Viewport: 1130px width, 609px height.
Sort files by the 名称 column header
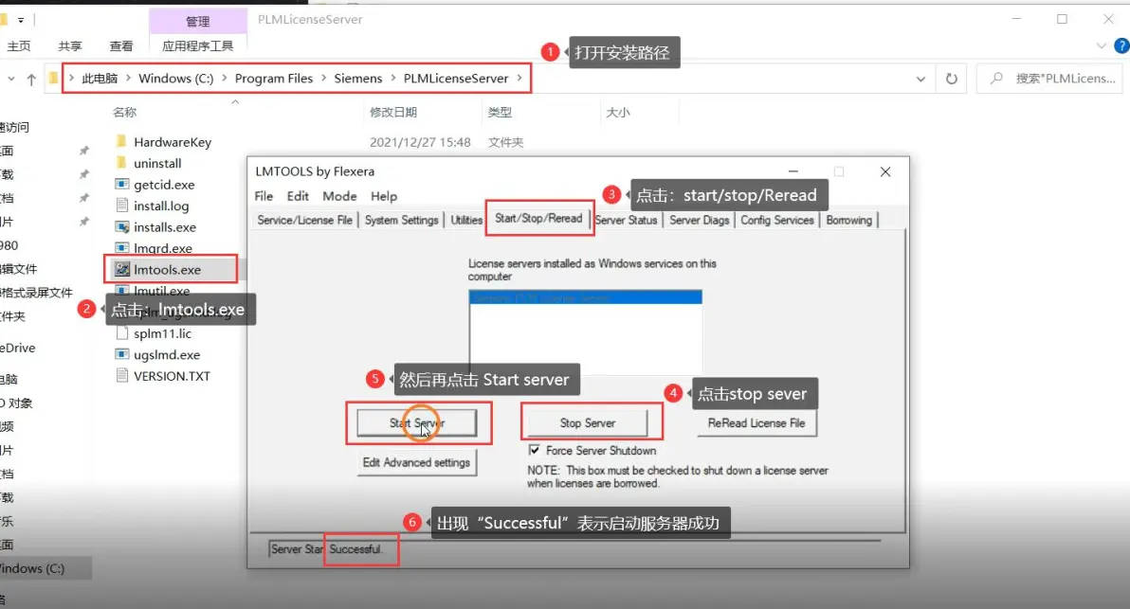tap(125, 113)
